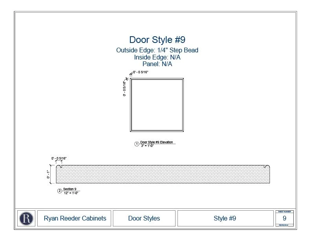The image size is (311, 241).
Task: Click the Inside Edge: N/A line
Action: [157, 57]
